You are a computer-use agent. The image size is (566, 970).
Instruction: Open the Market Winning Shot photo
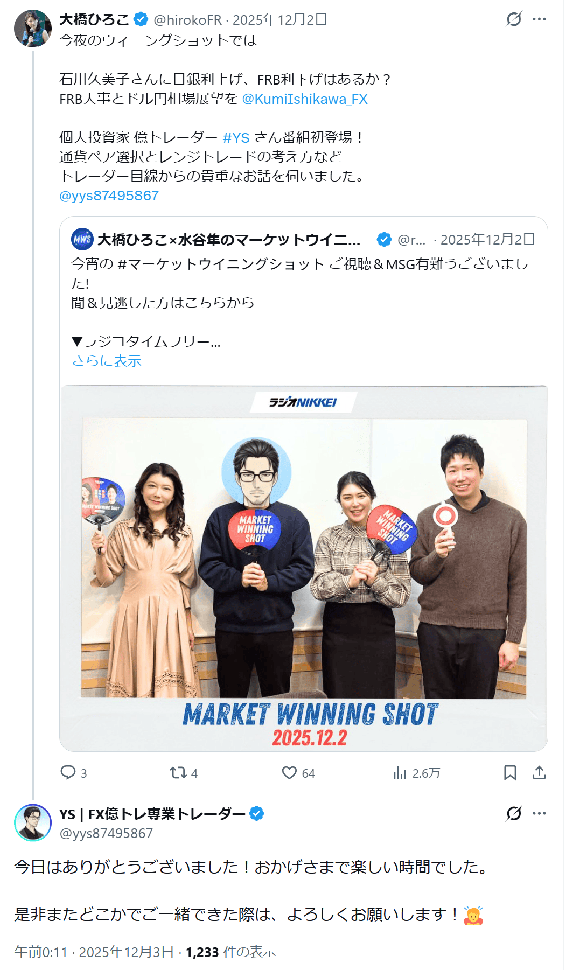pos(304,568)
